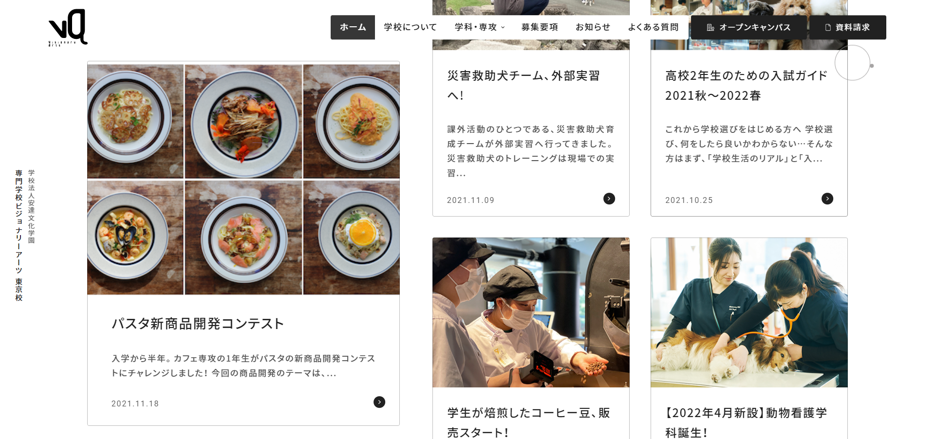The height and width of the screenshot is (439, 935).
Task: Click the veterinary nurses with dog photo
Action: (x=749, y=312)
